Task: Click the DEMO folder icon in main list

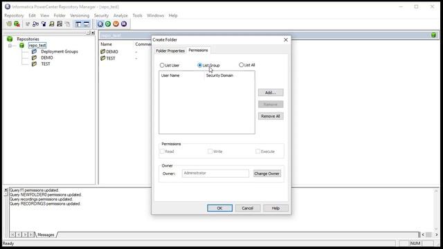Action: click(103, 52)
